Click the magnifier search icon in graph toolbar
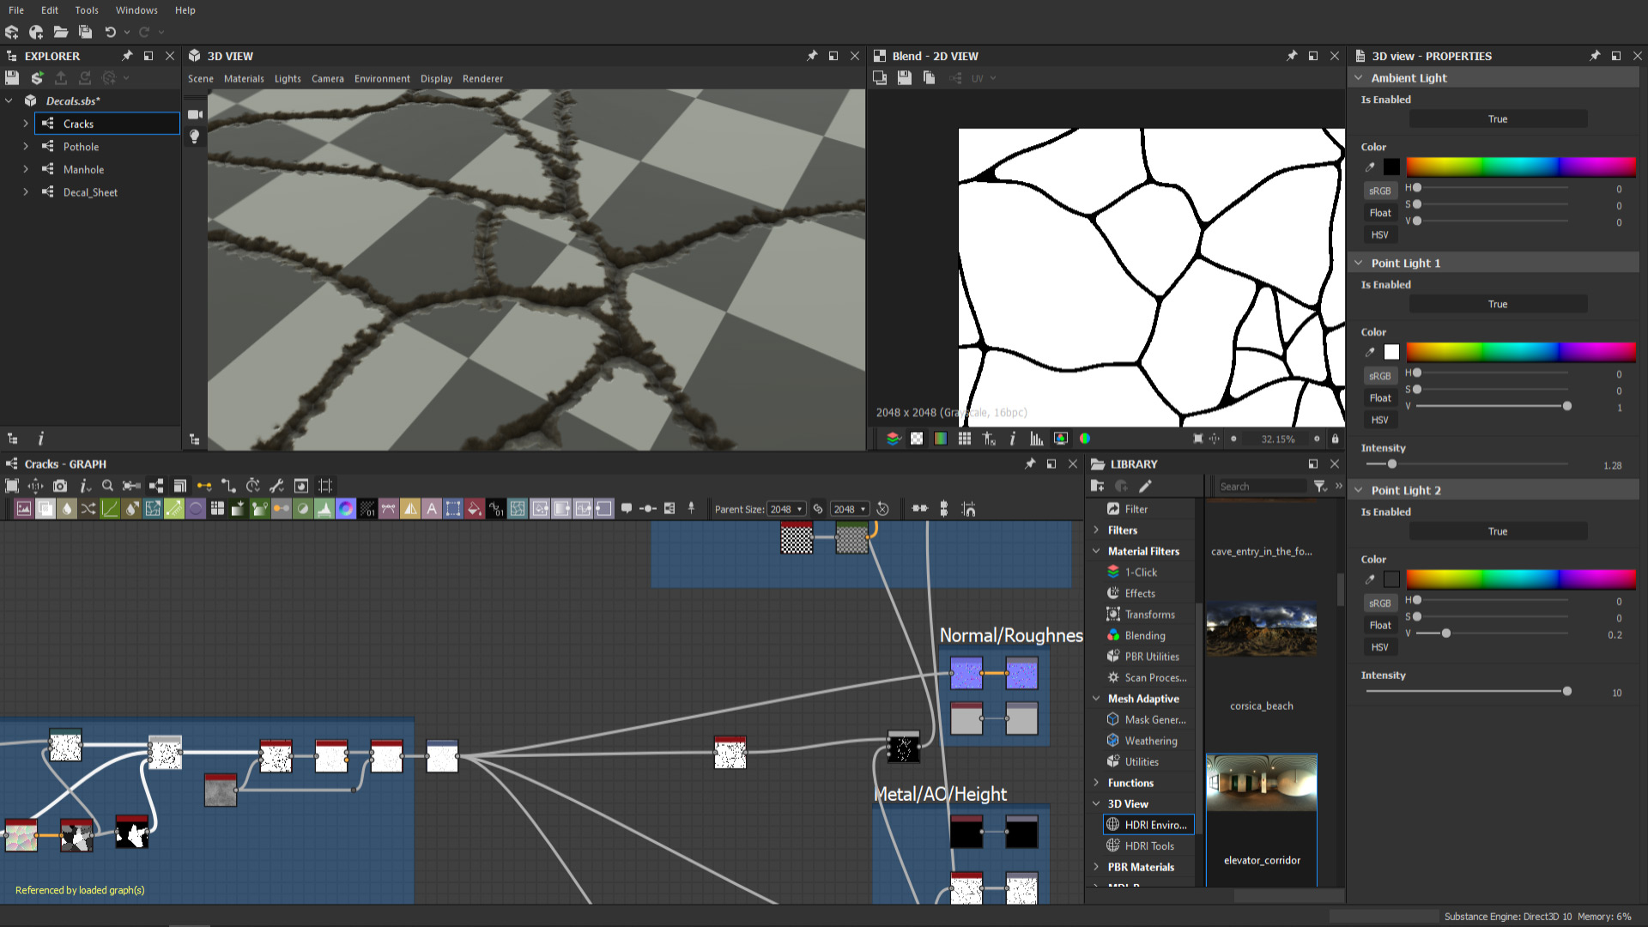Image resolution: width=1648 pixels, height=927 pixels. 107,486
